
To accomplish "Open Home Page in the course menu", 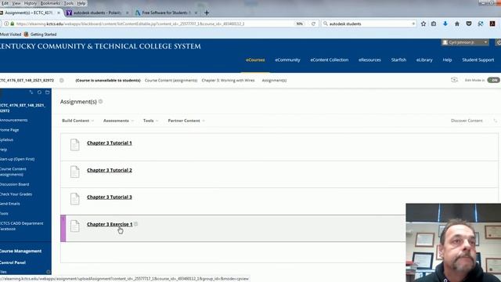I will 9,130.
